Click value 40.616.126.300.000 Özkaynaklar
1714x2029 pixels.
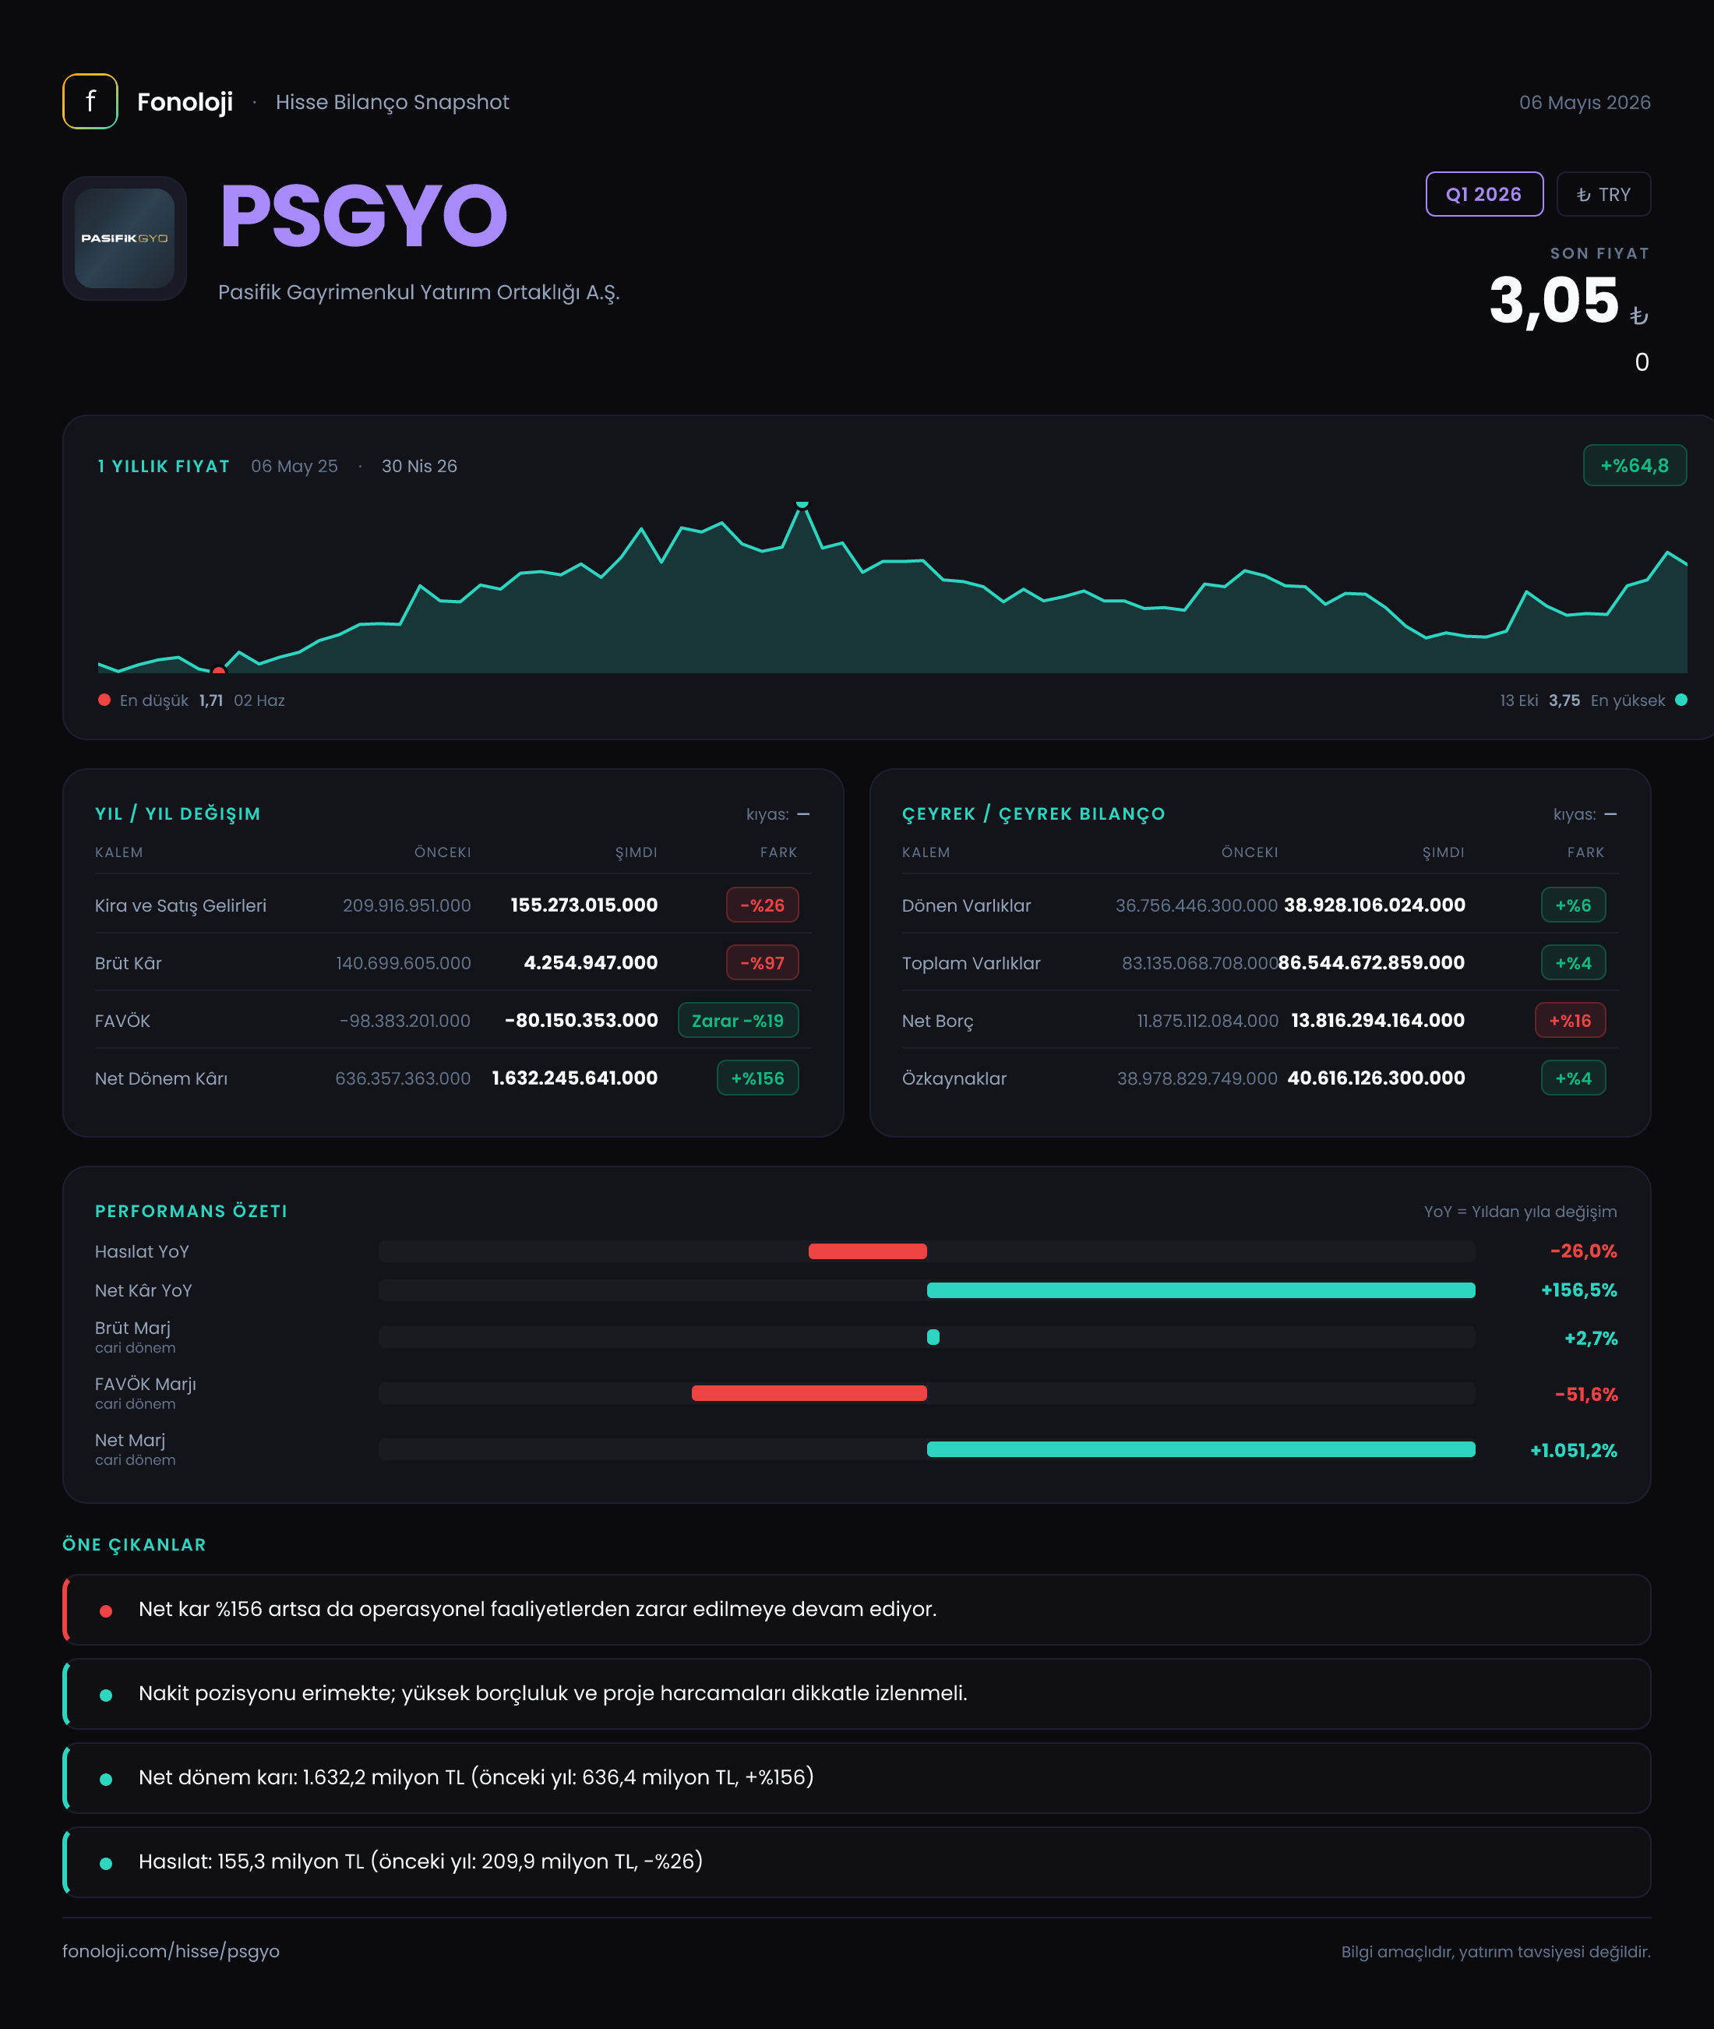pos(1376,1078)
